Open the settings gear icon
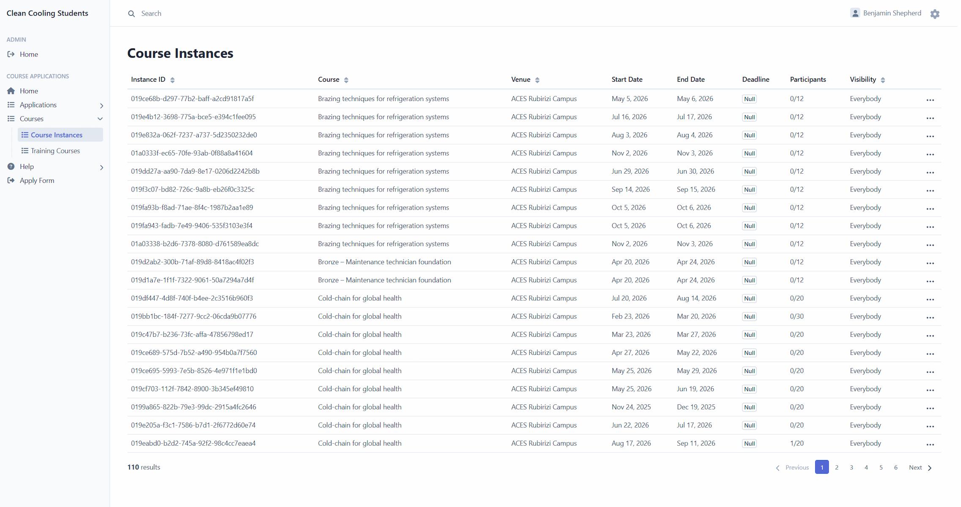 pos(935,14)
